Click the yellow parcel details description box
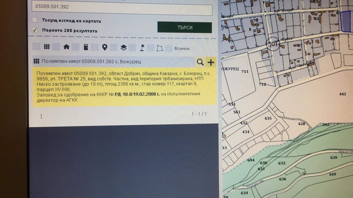353x198 pixels. [x=125, y=87]
